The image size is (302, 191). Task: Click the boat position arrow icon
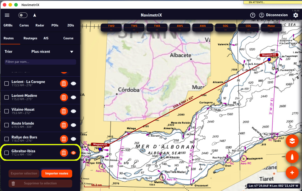35,15
